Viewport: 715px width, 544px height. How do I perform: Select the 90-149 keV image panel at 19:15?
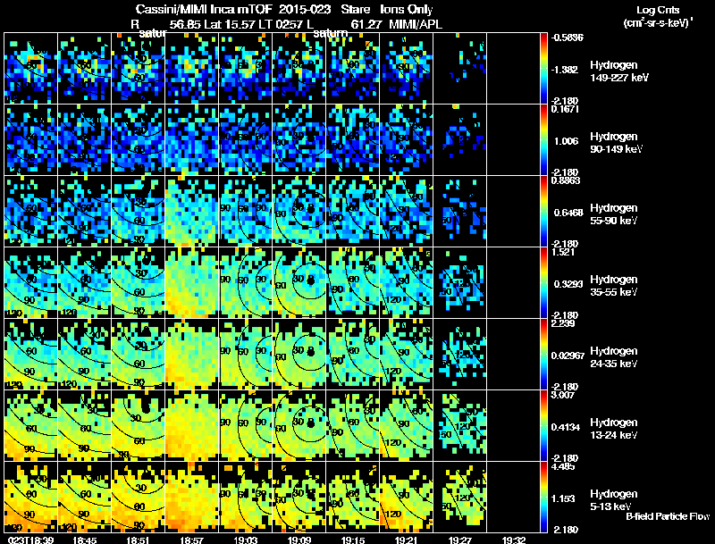(353, 140)
